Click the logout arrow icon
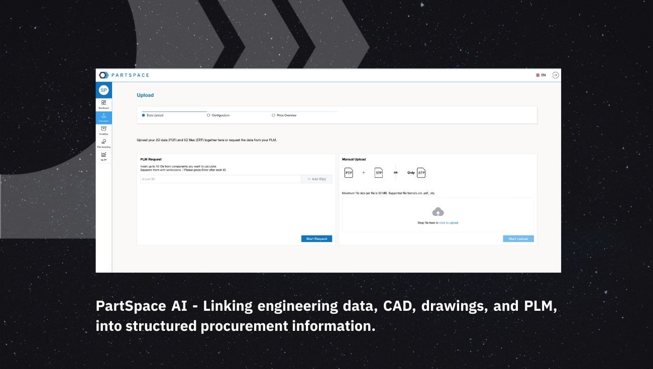Viewport: 653px width, 369px height. (x=556, y=75)
